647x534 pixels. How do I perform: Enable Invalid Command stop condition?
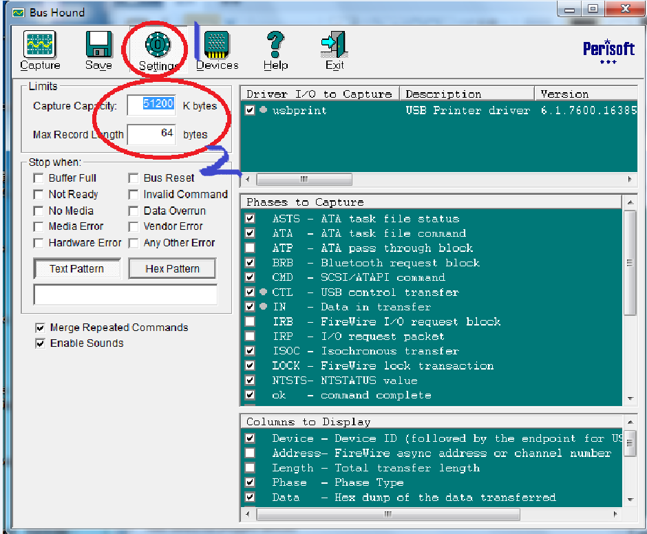[134, 194]
